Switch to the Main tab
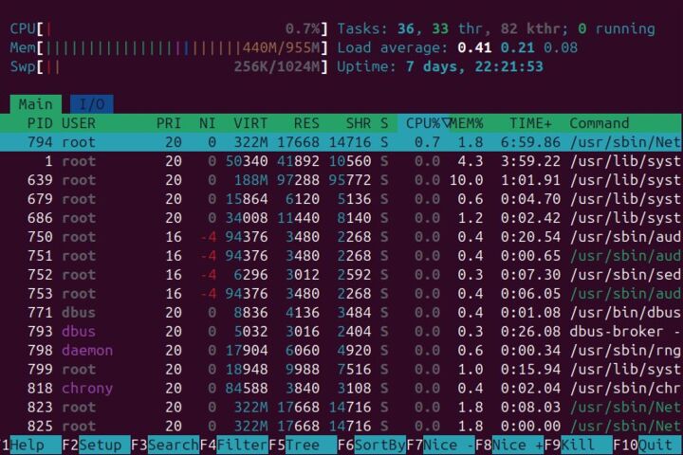This screenshot has width=683, height=455. 35,104
